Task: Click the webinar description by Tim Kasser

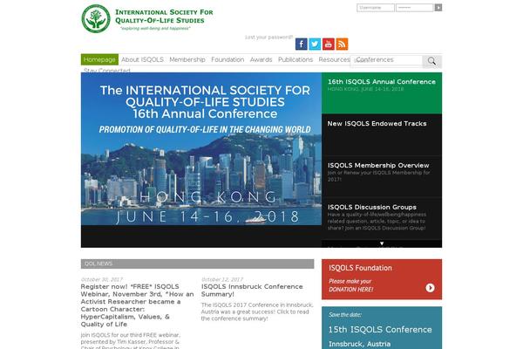Action: coord(131,340)
